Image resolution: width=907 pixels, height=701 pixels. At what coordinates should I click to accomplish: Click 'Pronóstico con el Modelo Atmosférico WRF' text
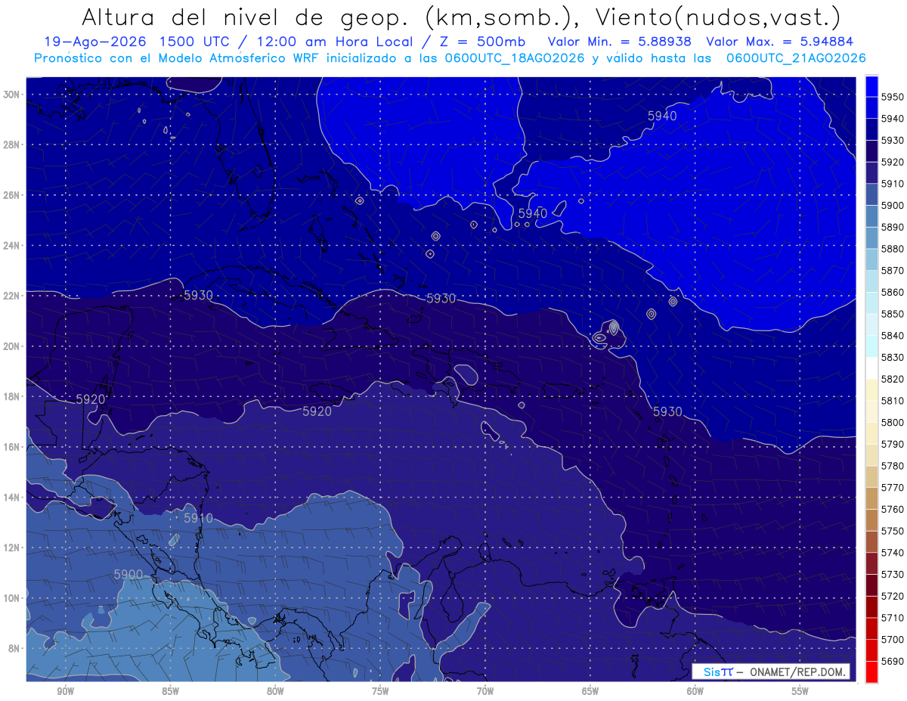pyautogui.click(x=178, y=58)
